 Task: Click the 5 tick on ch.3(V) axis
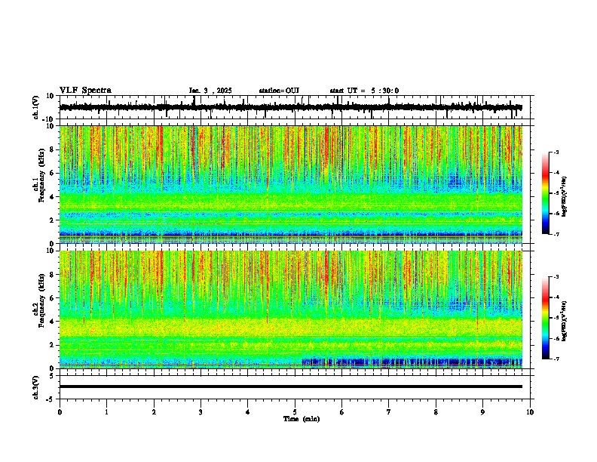pos(53,376)
